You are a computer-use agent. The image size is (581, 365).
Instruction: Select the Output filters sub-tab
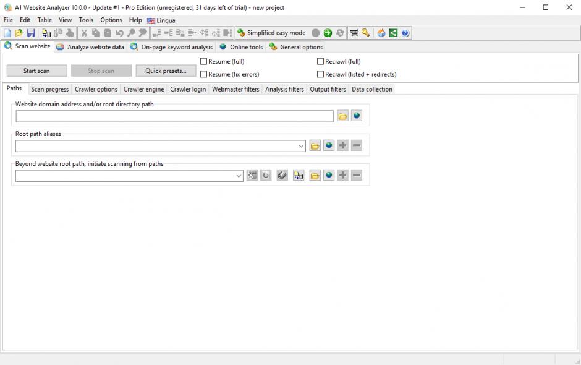[328, 90]
